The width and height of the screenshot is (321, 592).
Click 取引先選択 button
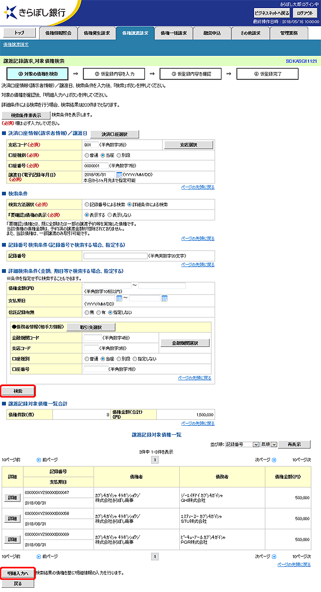pyautogui.click(x=91, y=327)
